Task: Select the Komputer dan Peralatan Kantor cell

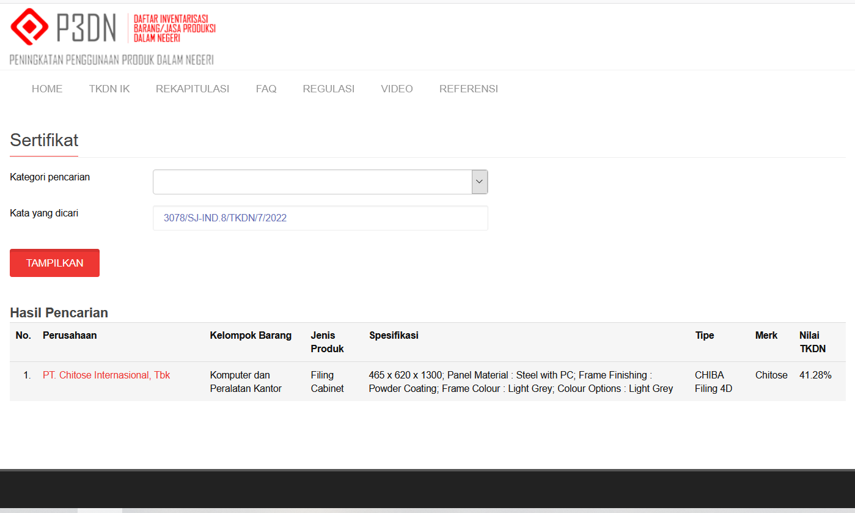Action: (x=246, y=382)
